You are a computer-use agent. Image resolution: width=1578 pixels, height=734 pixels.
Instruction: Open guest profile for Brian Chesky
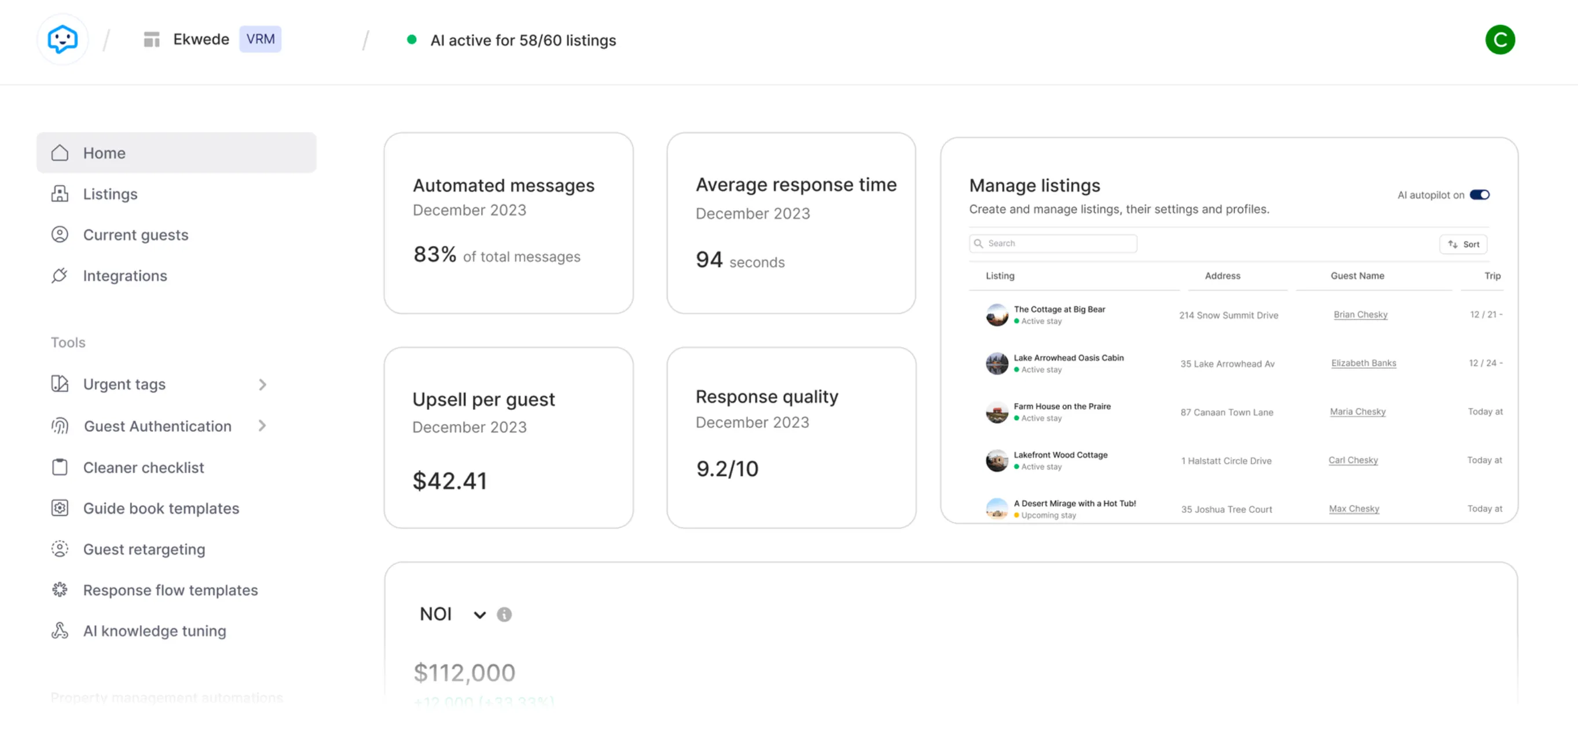tap(1360, 314)
